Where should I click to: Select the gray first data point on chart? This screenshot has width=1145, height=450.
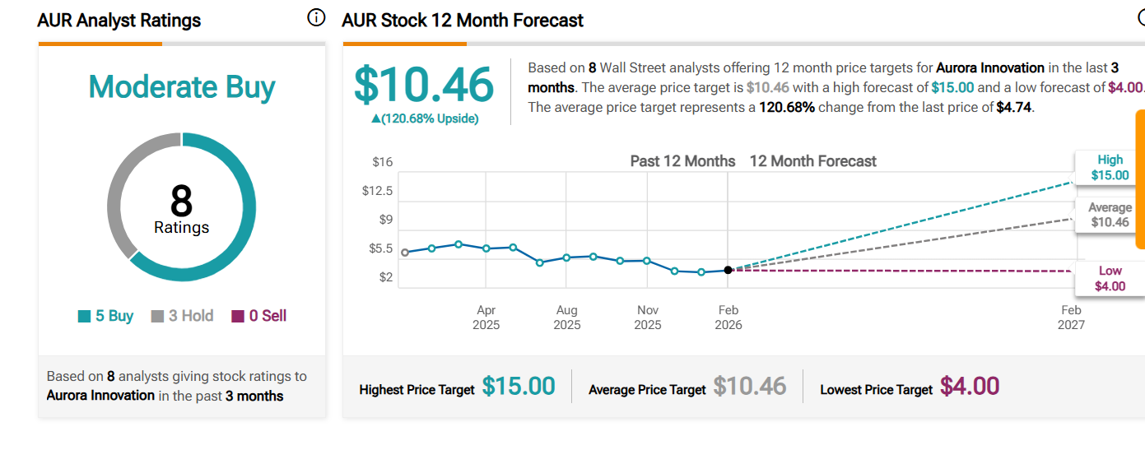pos(404,253)
